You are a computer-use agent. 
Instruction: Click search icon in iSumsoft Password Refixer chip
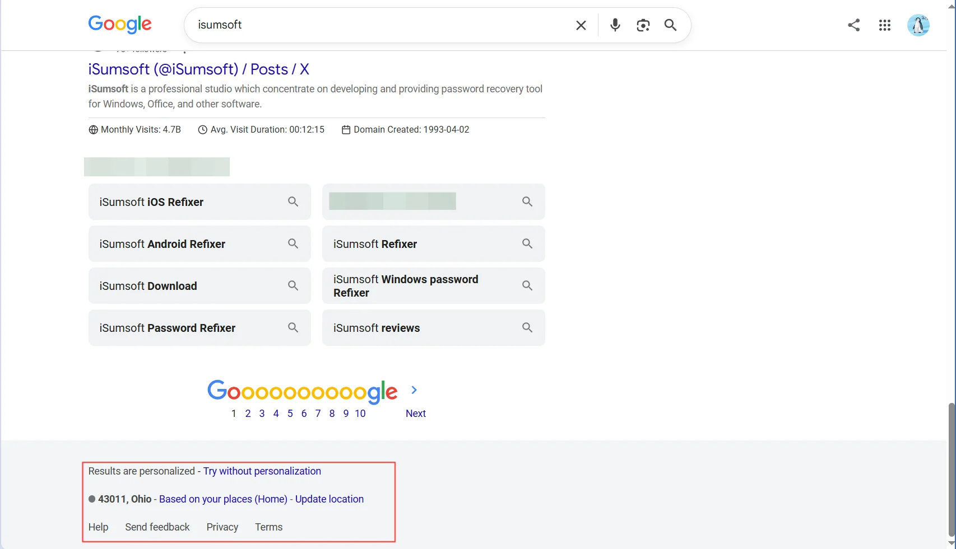pos(293,327)
